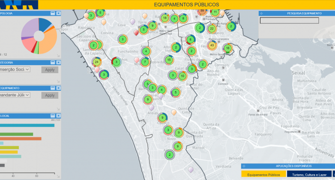Switch to Equipamentos Públicos application tab

[x=264, y=175]
